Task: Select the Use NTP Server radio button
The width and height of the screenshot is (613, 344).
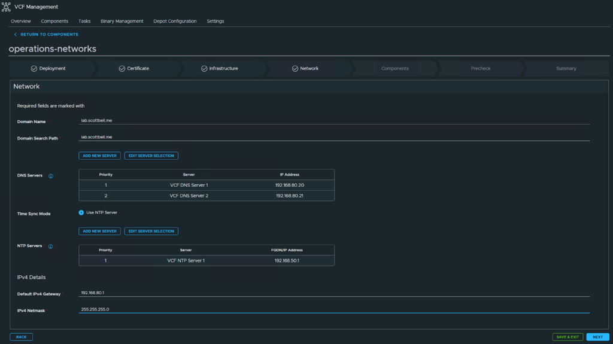Action: point(81,212)
